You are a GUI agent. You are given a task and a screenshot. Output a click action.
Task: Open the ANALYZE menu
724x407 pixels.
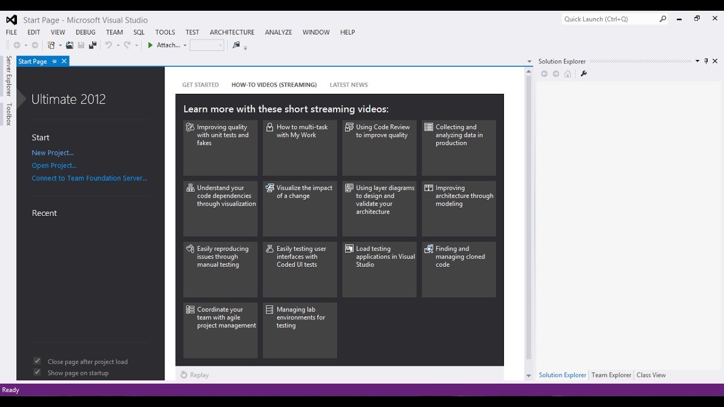(278, 32)
